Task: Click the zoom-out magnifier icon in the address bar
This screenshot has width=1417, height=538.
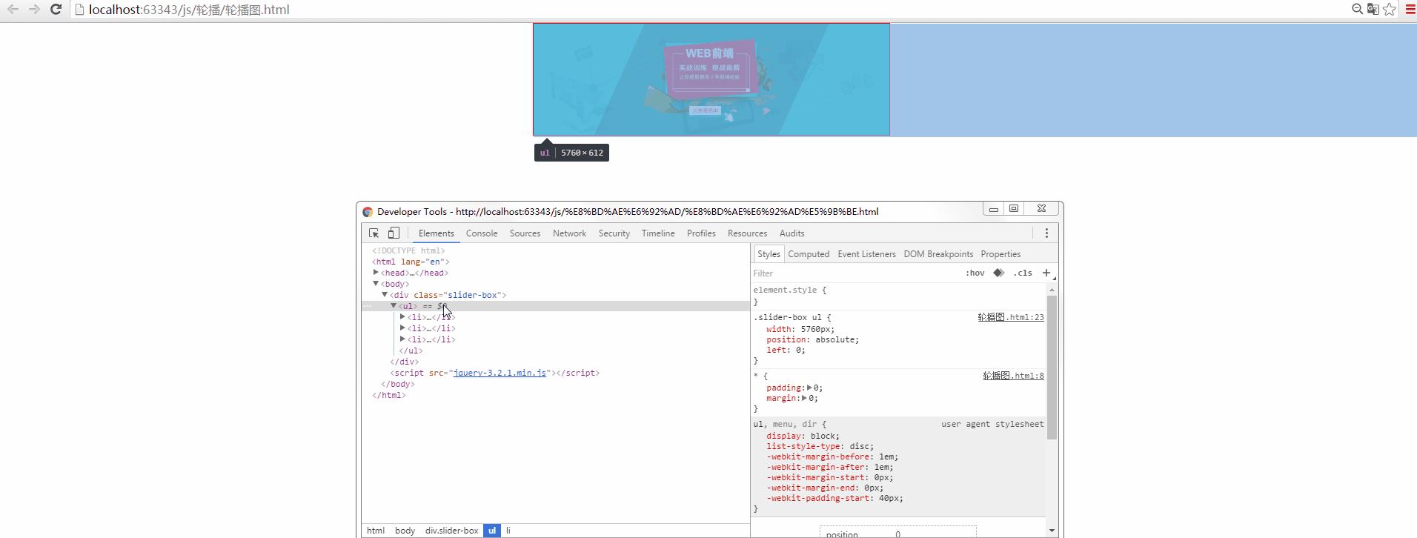Action: 1357,9
